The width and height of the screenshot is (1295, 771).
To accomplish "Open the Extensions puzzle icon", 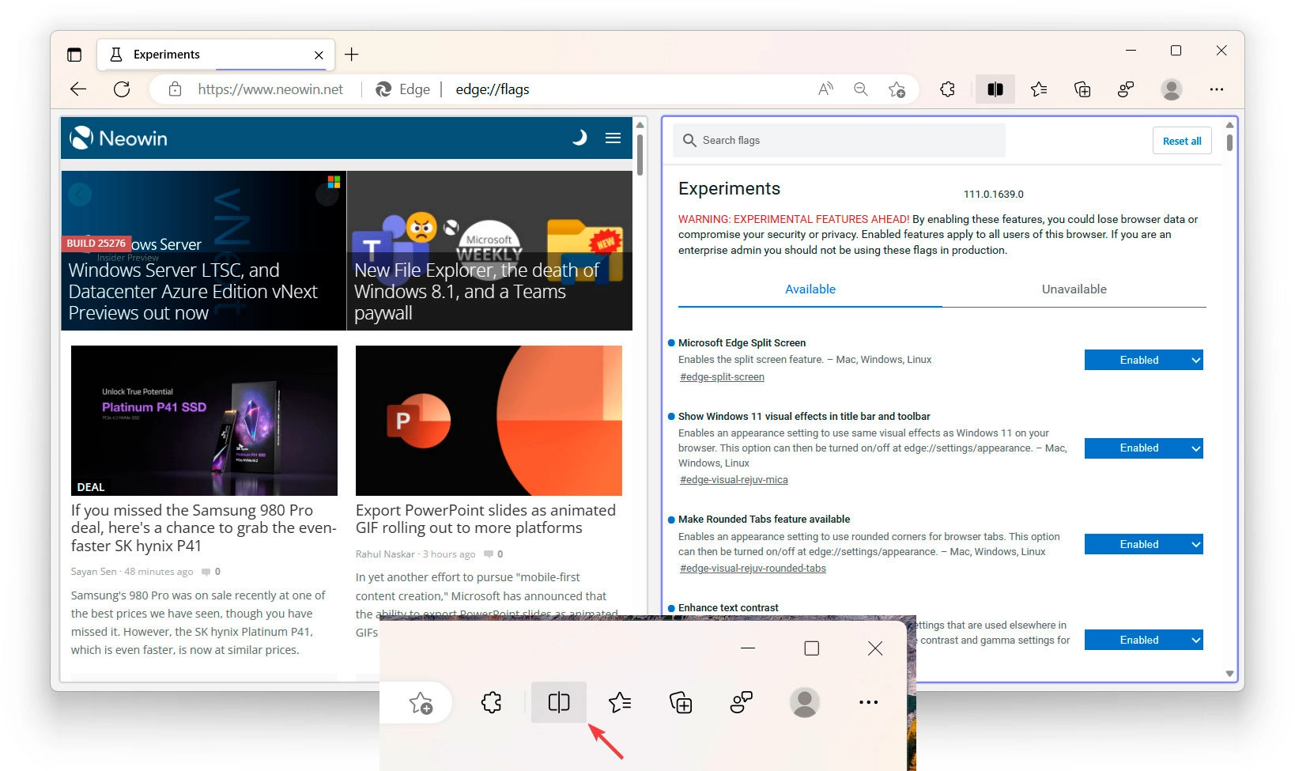I will pos(947,89).
